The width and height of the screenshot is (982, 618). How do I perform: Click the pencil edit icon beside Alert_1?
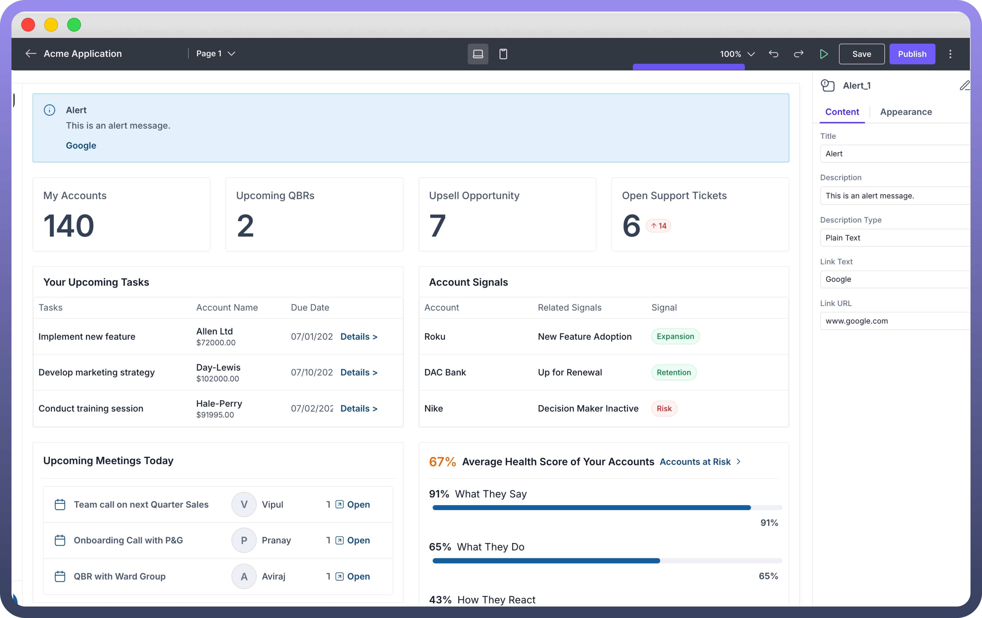pyautogui.click(x=964, y=85)
